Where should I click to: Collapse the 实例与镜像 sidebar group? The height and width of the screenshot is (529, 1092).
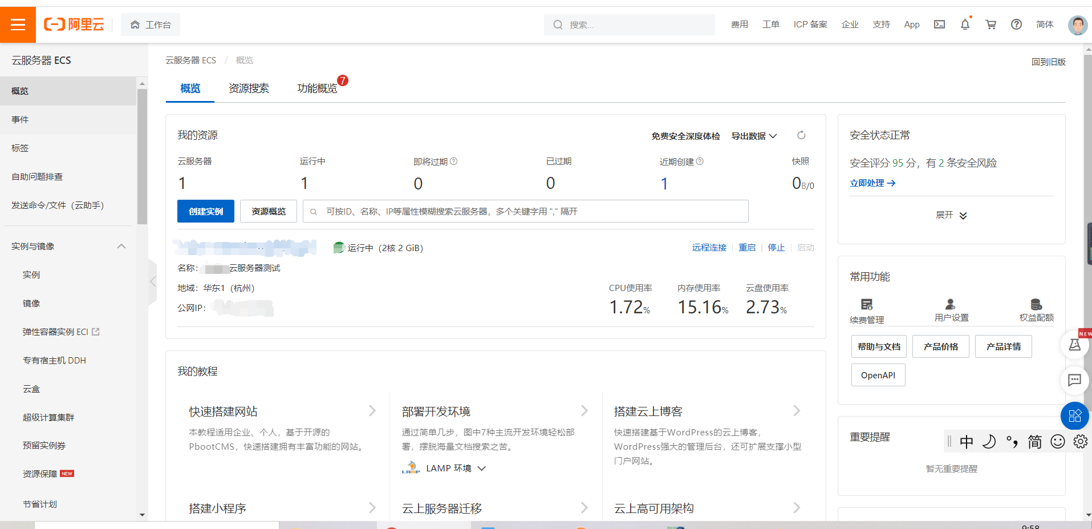[x=121, y=246]
